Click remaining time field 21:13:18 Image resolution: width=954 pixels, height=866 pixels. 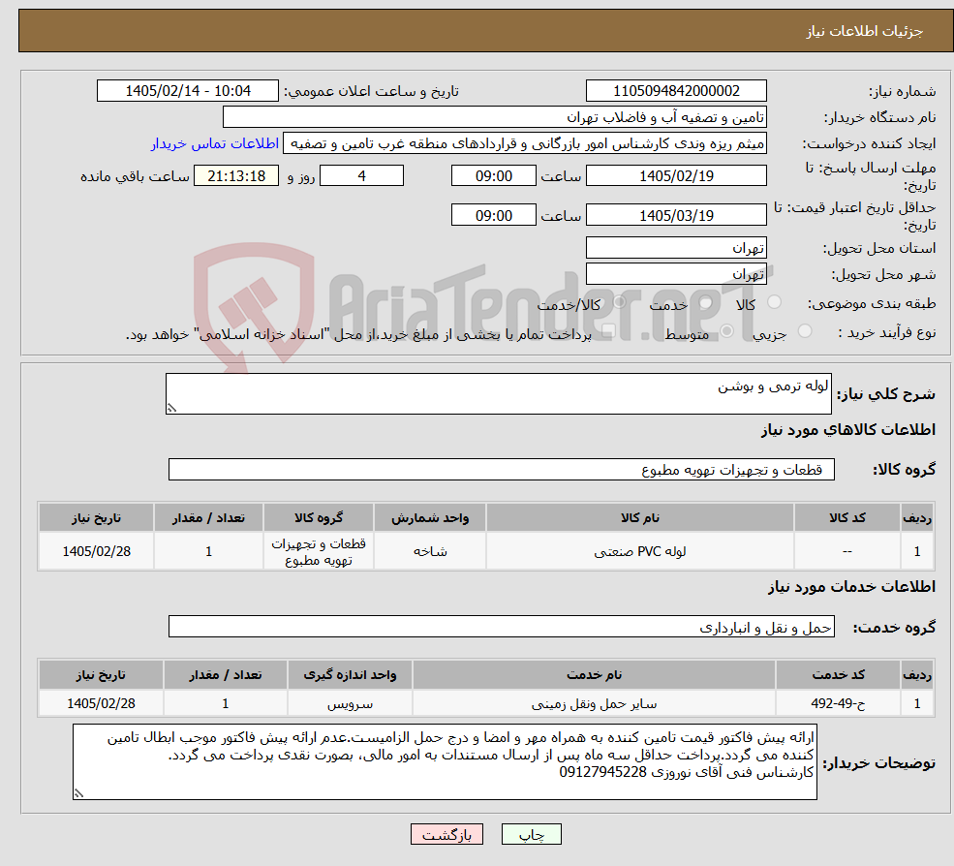[x=236, y=176]
